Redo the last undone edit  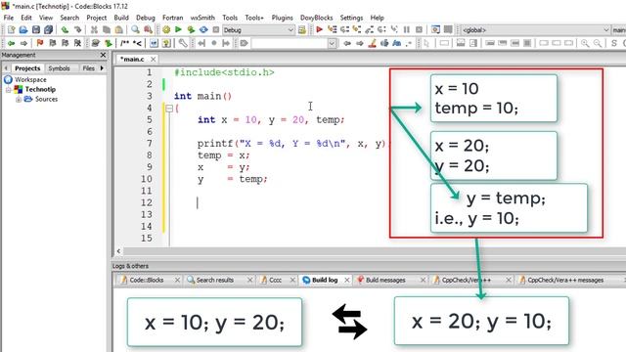pyautogui.click(x=78, y=29)
